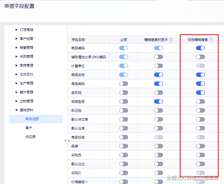Click the 辅助属性分录.SKU编码 field name

tap(89, 57)
